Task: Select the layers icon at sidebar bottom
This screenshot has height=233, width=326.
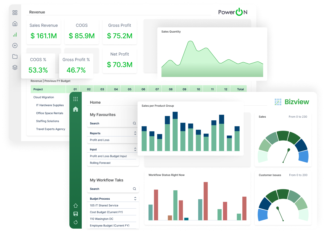Action: point(15,67)
